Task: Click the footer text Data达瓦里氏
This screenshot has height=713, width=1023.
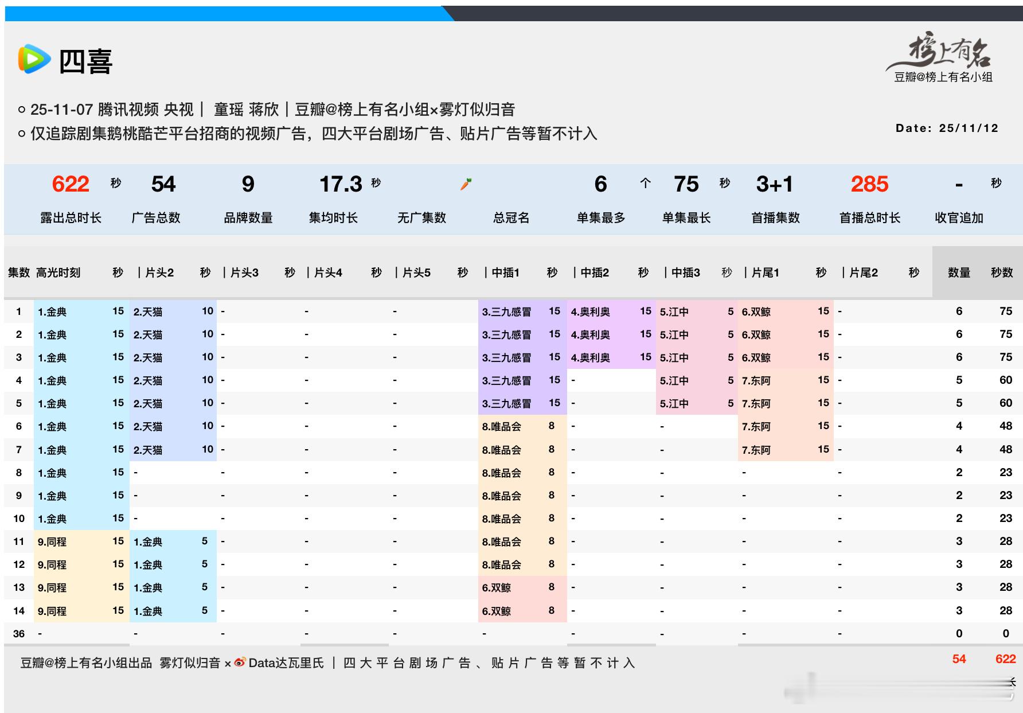Action: click(x=286, y=663)
